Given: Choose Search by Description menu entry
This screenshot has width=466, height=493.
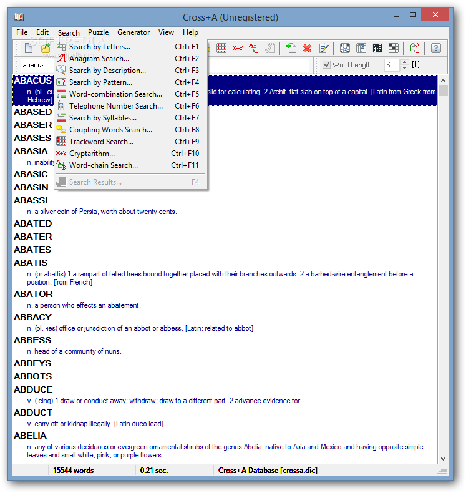Looking at the screenshot, I should (131, 71).
